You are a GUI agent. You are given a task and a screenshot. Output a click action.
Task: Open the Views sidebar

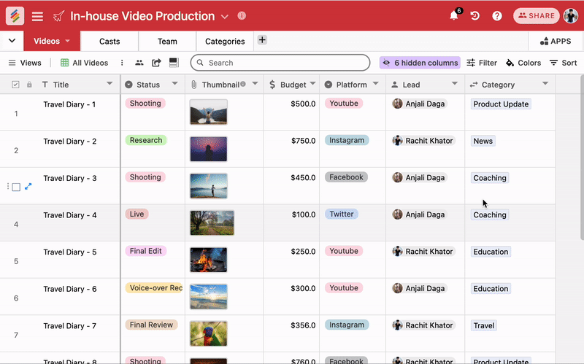pyautogui.click(x=25, y=63)
